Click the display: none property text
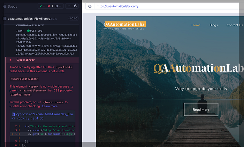 [x=21, y=95]
